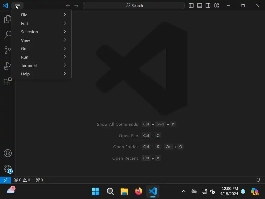Show hidden system tray icons

pos(184,191)
